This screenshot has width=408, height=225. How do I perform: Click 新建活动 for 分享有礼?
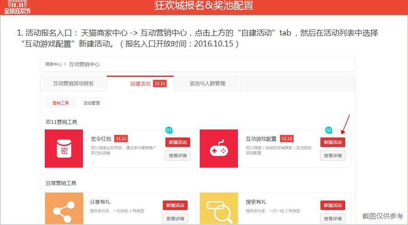[175, 205]
